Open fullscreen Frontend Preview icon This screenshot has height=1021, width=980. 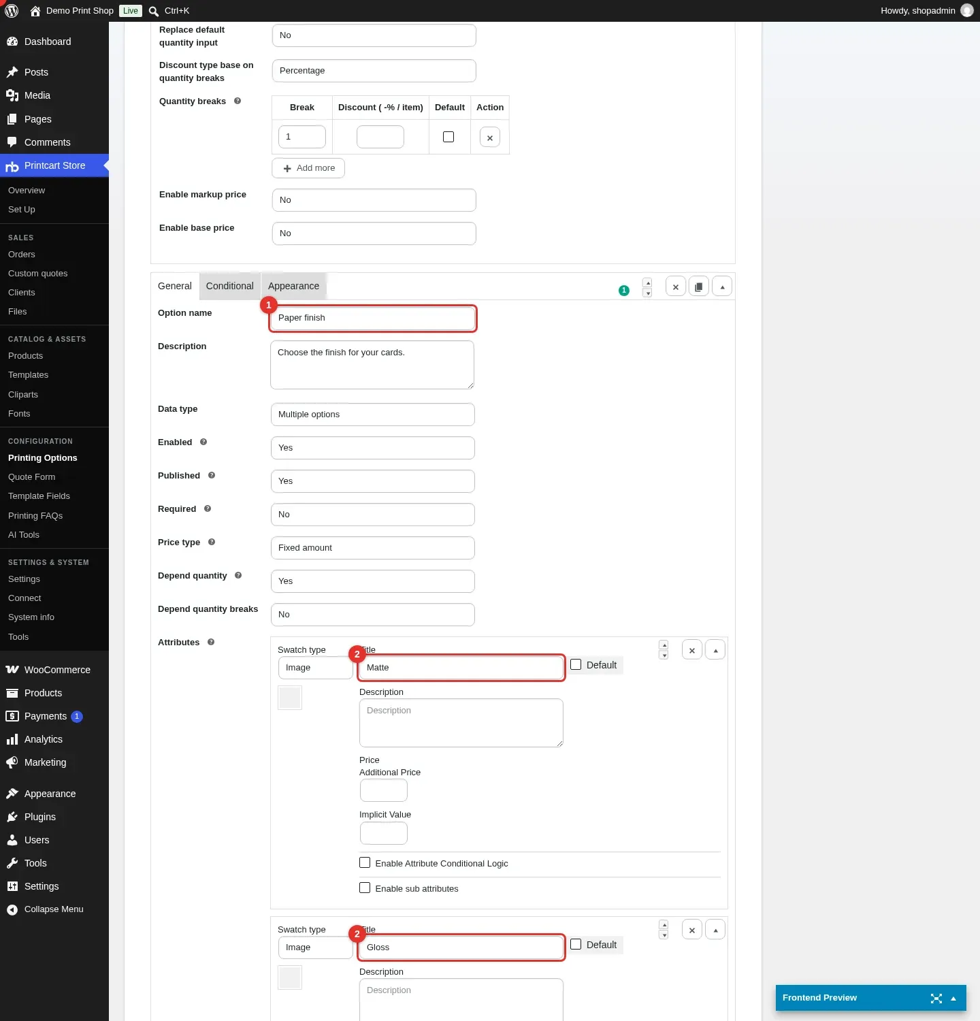[936, 999]
